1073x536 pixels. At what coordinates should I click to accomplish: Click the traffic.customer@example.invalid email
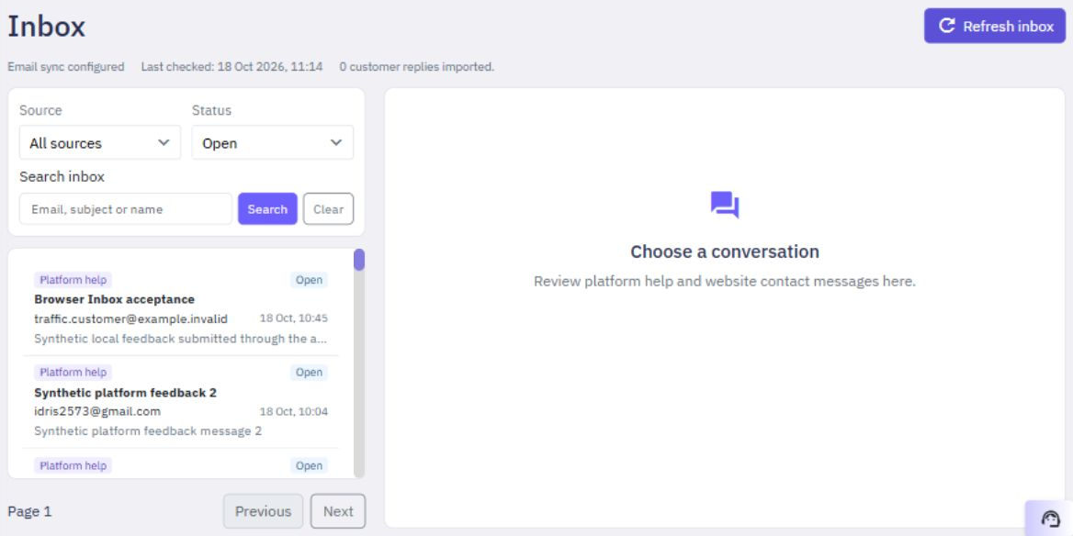[130, 318]
